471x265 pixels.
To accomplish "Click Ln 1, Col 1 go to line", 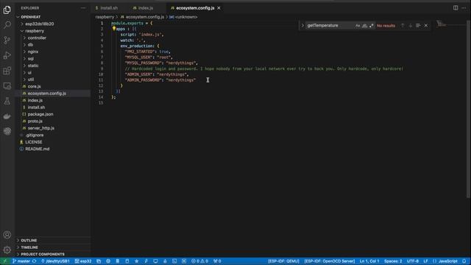I will click(x=369, y=261).
